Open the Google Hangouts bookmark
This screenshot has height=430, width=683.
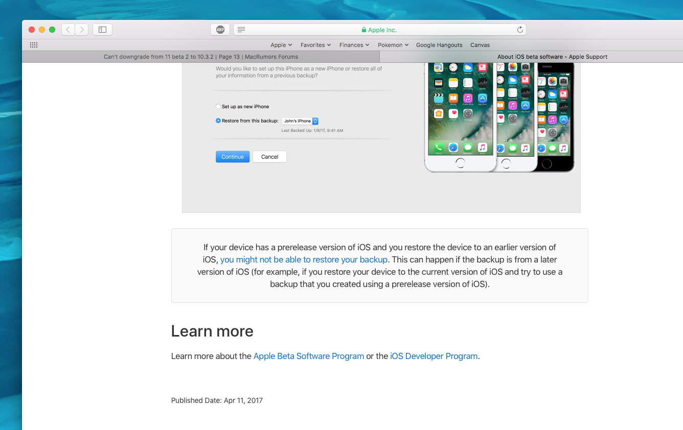439,45
